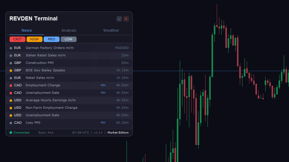Click REV tag on CAD Unemployment Rate
Image resolution: width=289 pixels, height=162 pixels.
pyautogui.click(x=103, y=93)
